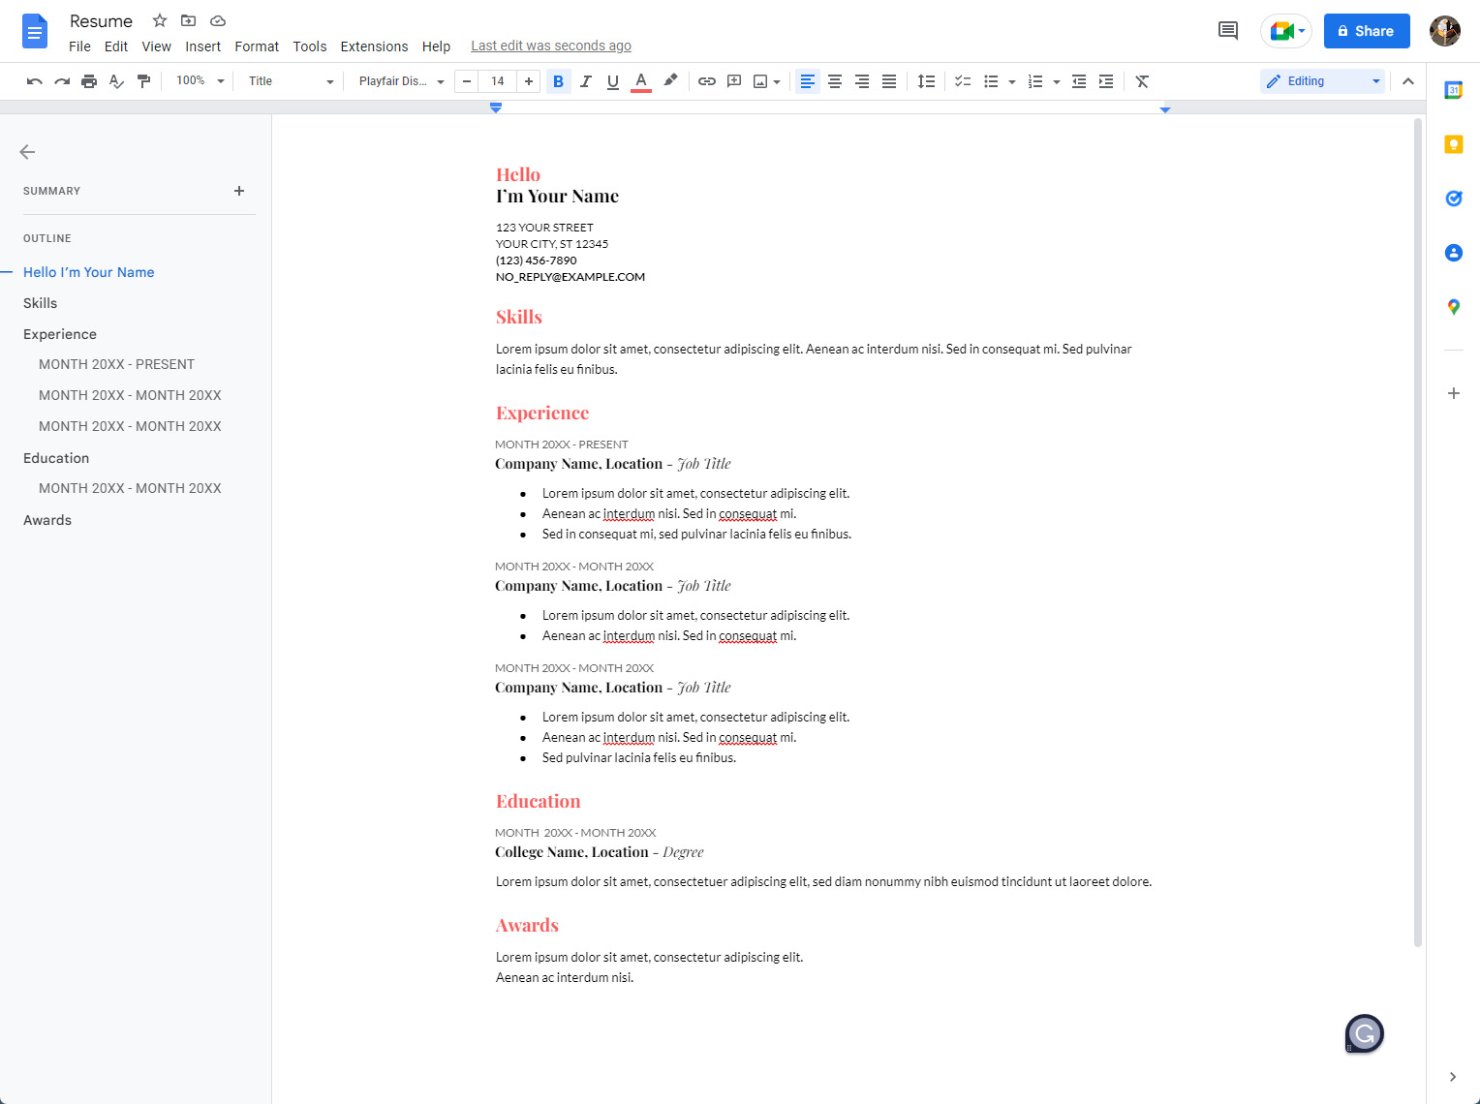The width and height of the screenshot is (1480, 1104).
Task: Open the Format menu
Action: tap(257, 46)
